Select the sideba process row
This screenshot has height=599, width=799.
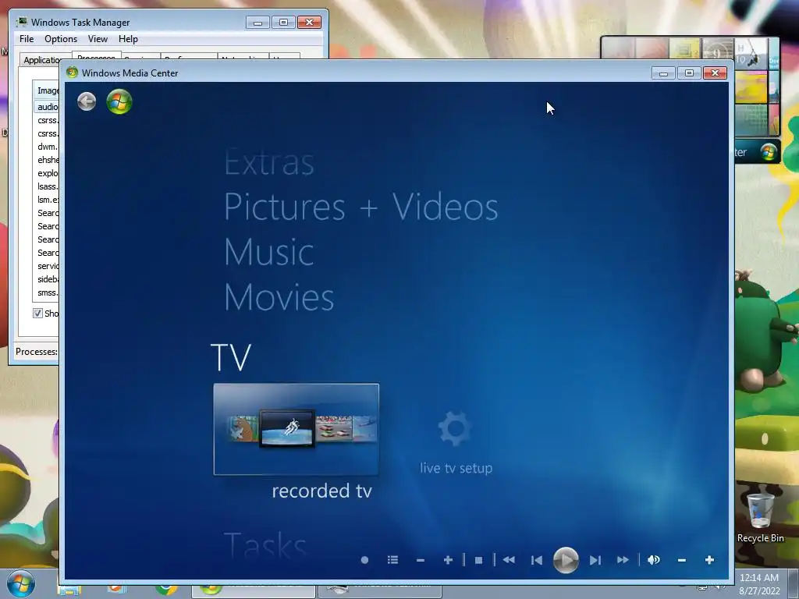[x=47, y=279]
